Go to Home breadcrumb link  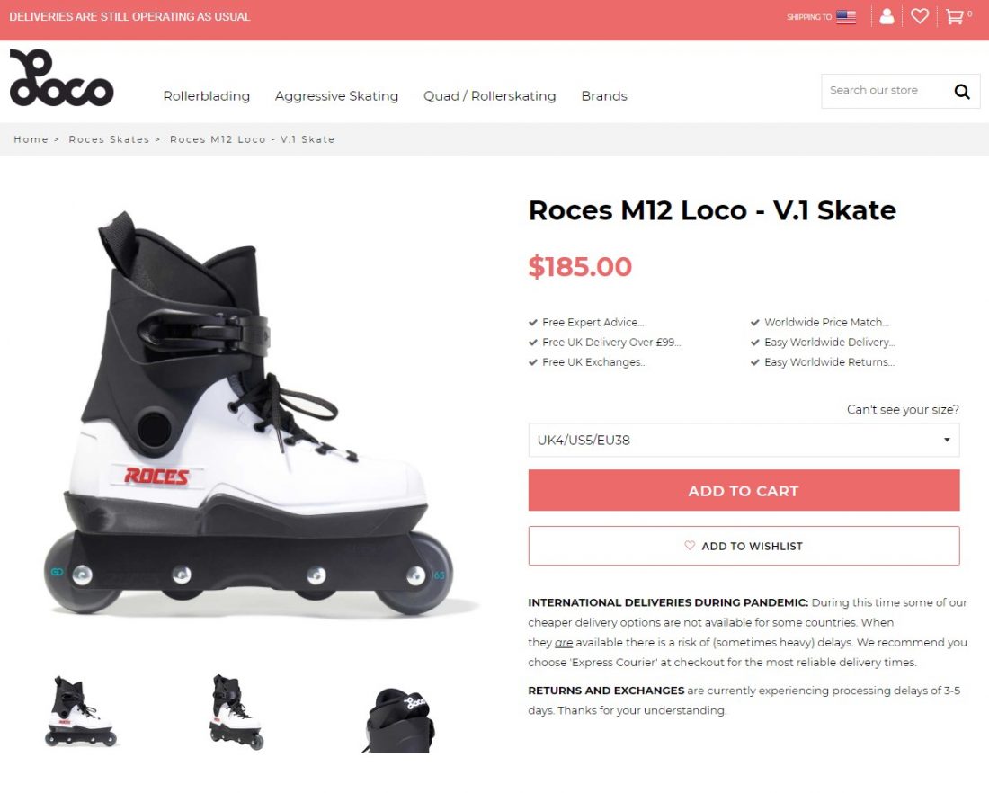click(31, 139)
